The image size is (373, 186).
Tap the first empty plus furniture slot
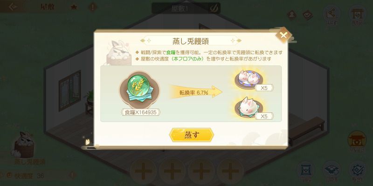[x=143, y=171]
